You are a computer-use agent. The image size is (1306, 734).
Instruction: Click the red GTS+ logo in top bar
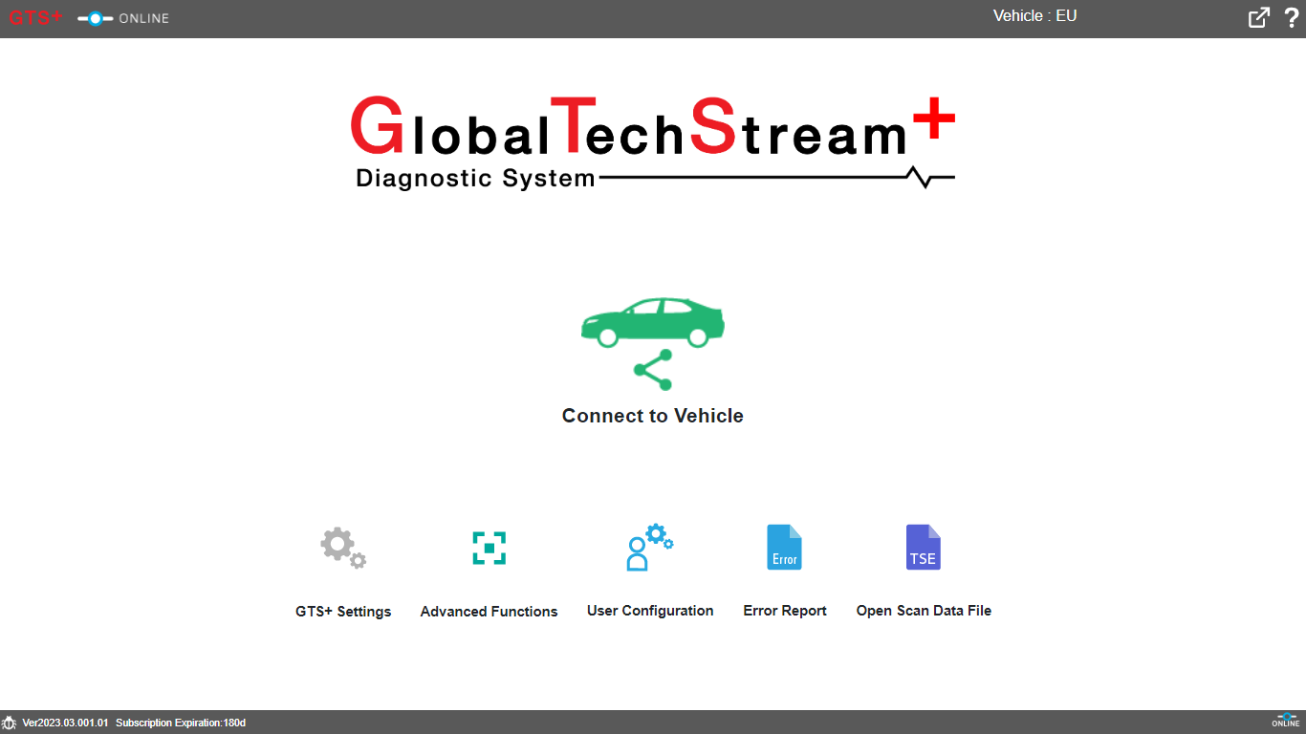click(35, 18)
